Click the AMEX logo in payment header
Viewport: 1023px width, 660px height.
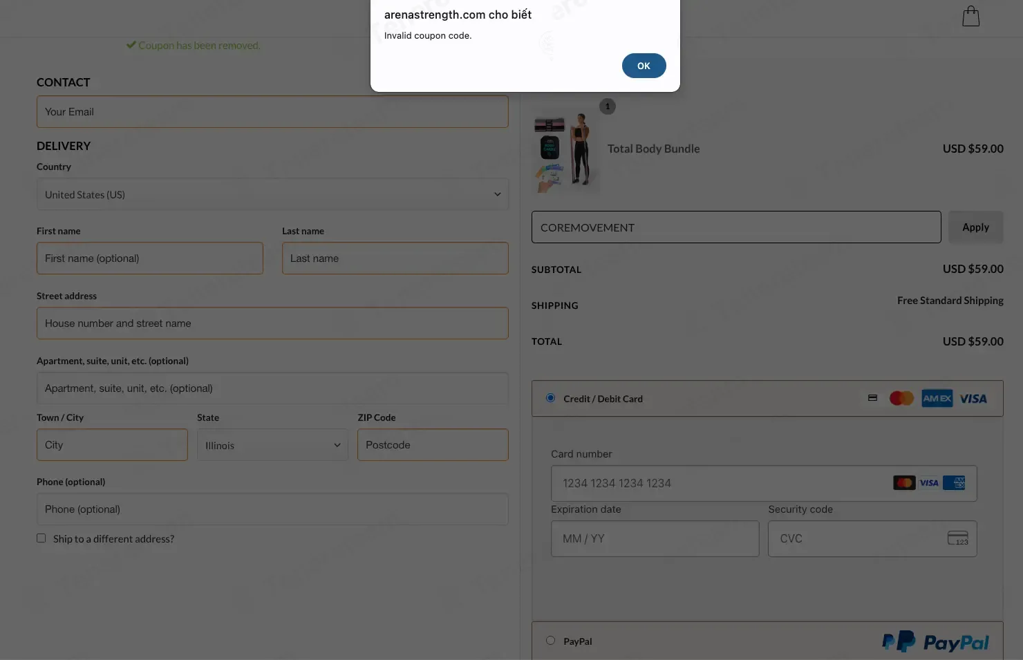[x=937, y=398]
